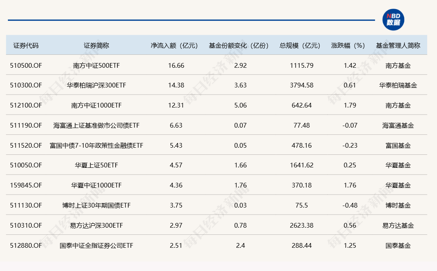Click 海富通上证基准做市公司债ETF
Screen dimensions: 437x271
tap(96, 126)
